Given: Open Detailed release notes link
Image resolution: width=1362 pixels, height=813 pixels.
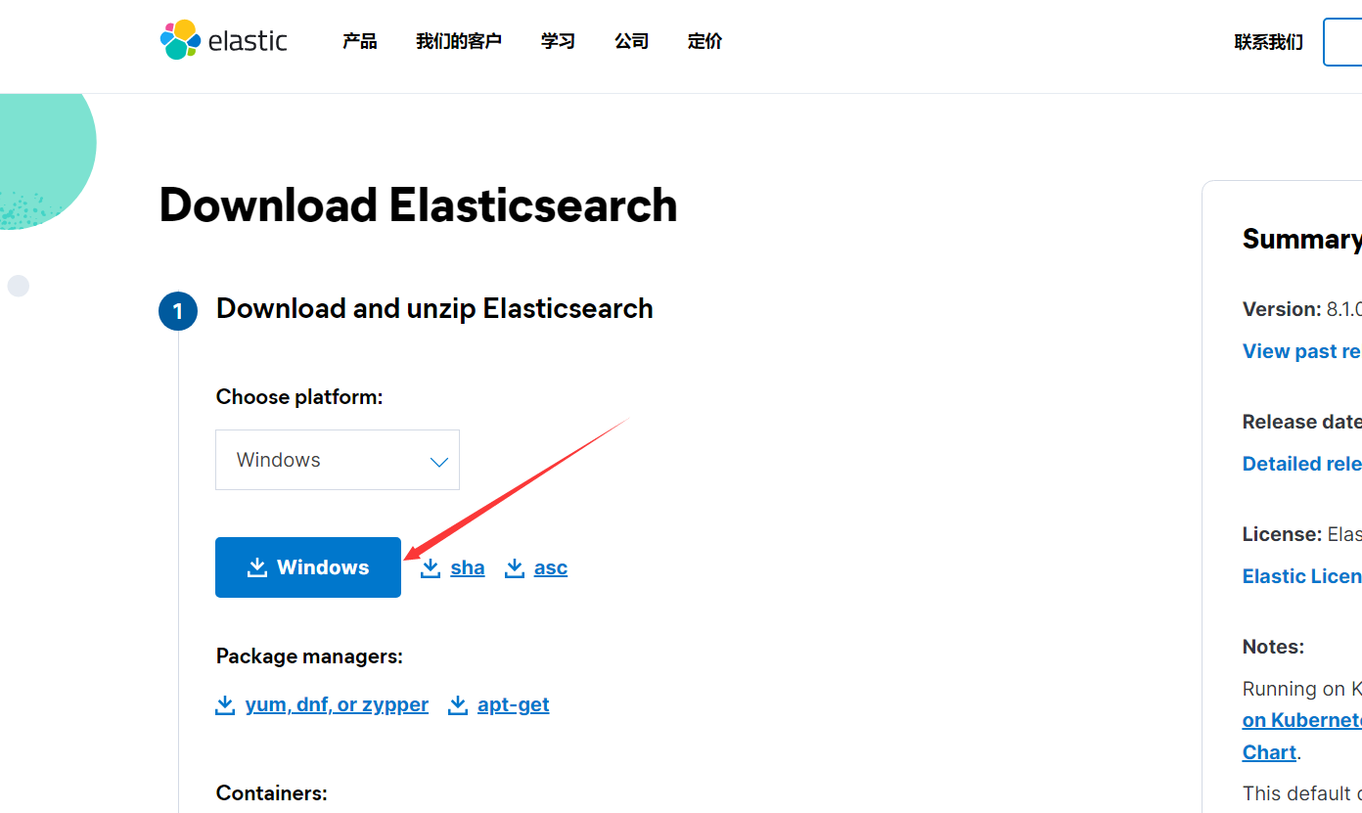Looking at the screenshot, I should click(1301, 464).
